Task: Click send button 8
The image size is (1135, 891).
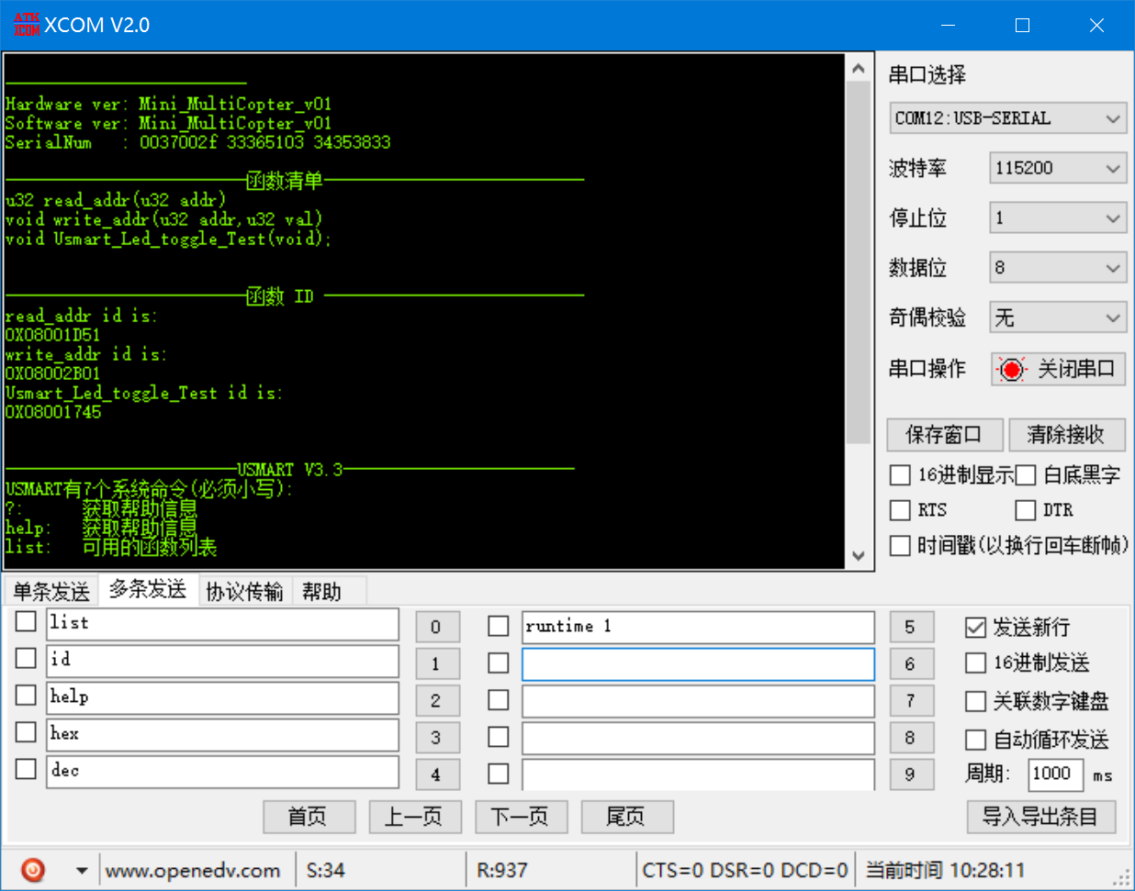Action: pyautogui.click(x=910, y=737)
